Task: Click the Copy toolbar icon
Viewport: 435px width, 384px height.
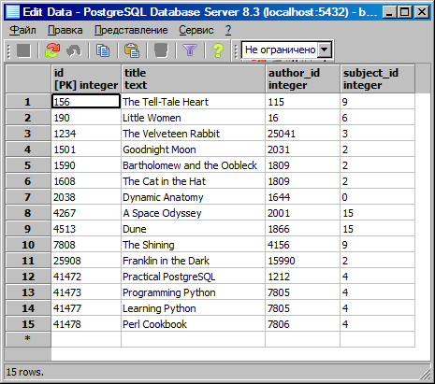Action: click(103, 50)
